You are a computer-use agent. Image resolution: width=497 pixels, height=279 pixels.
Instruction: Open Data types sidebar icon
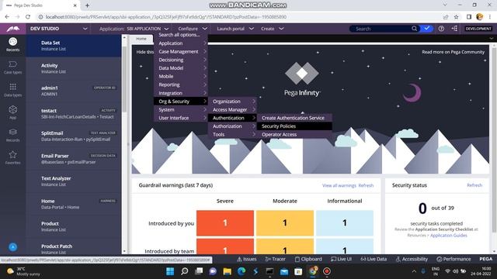pos(12,90)
